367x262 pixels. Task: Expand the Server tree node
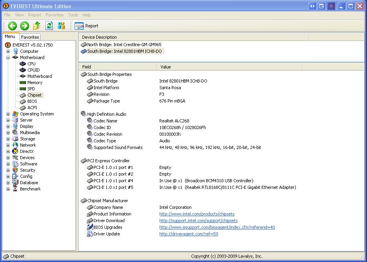click(x=8, y=120)
